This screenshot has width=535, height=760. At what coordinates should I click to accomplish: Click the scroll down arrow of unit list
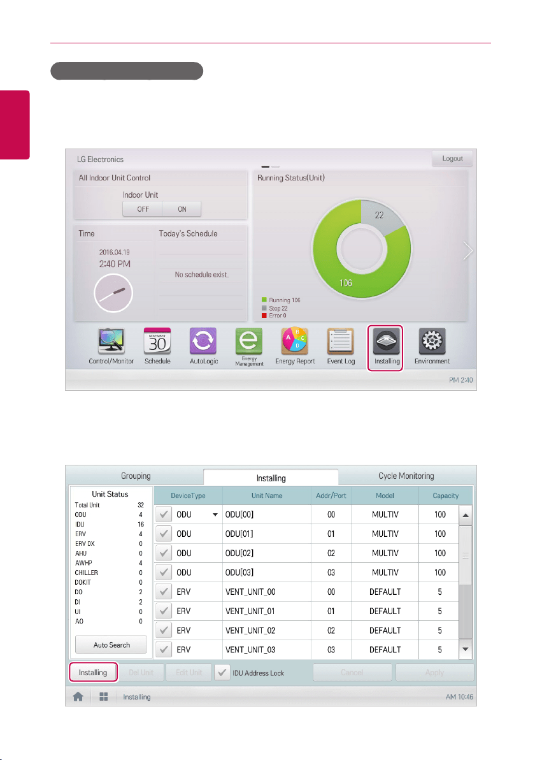[x=466, y=649]
